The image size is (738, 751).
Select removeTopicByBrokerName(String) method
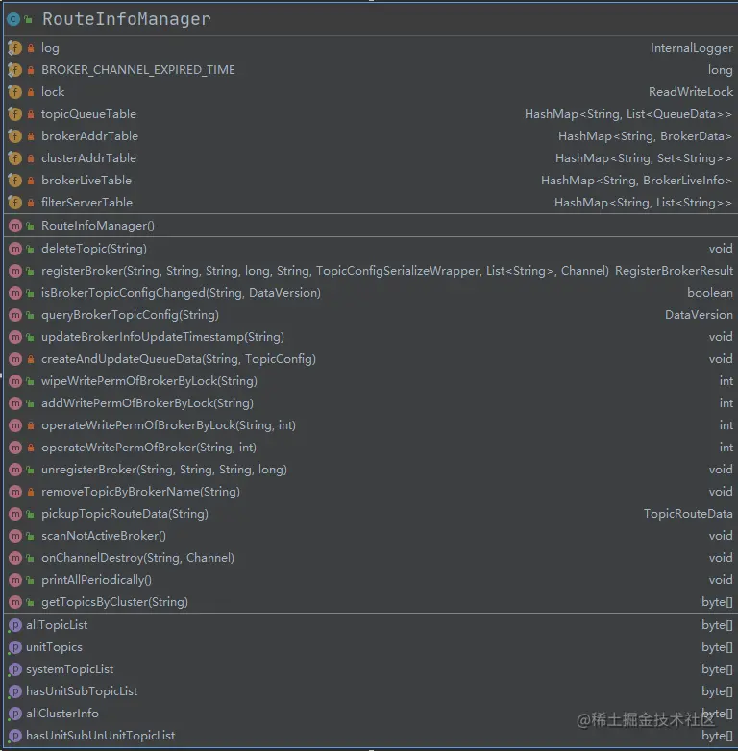(140, 492)
